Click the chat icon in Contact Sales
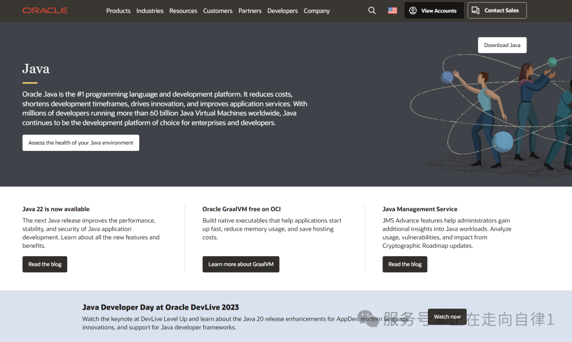Image resolution: width=572 pixels, height=342 pixels. pos(476,11)
